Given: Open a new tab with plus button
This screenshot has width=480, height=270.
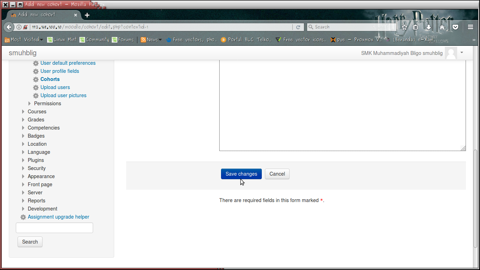Looking at the screenshot, I should click(87, 15).
